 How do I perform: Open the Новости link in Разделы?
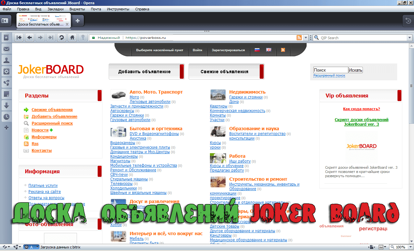pos(40,130)
